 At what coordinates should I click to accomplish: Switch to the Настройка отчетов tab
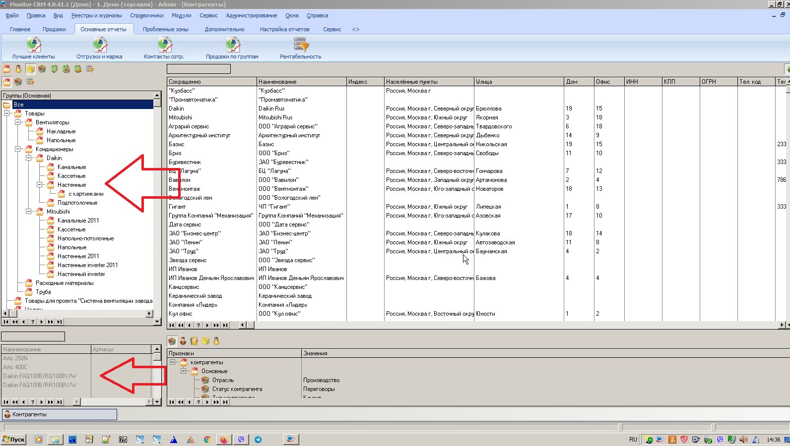tap(284, 29)
